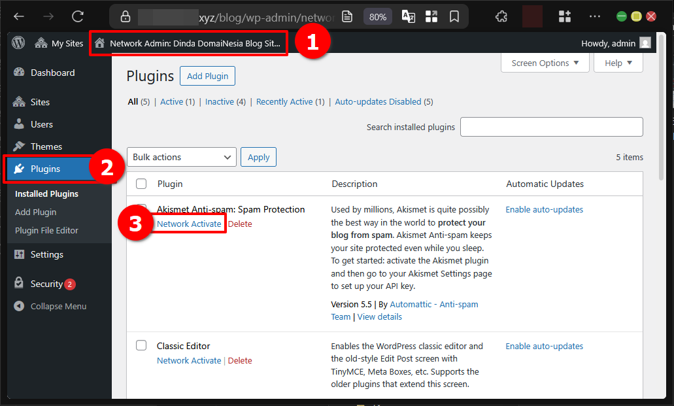Open reader view icon in address bar
Viewport: 674px width, 406px height.
(348, 17)
